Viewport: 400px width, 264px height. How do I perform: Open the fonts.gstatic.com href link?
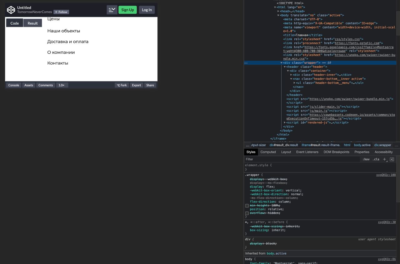[x=357, y=43]
